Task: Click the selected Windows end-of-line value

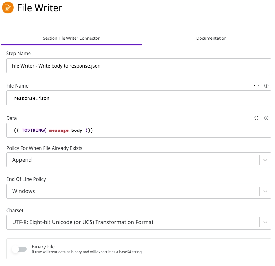Action: tap(23, 191)
